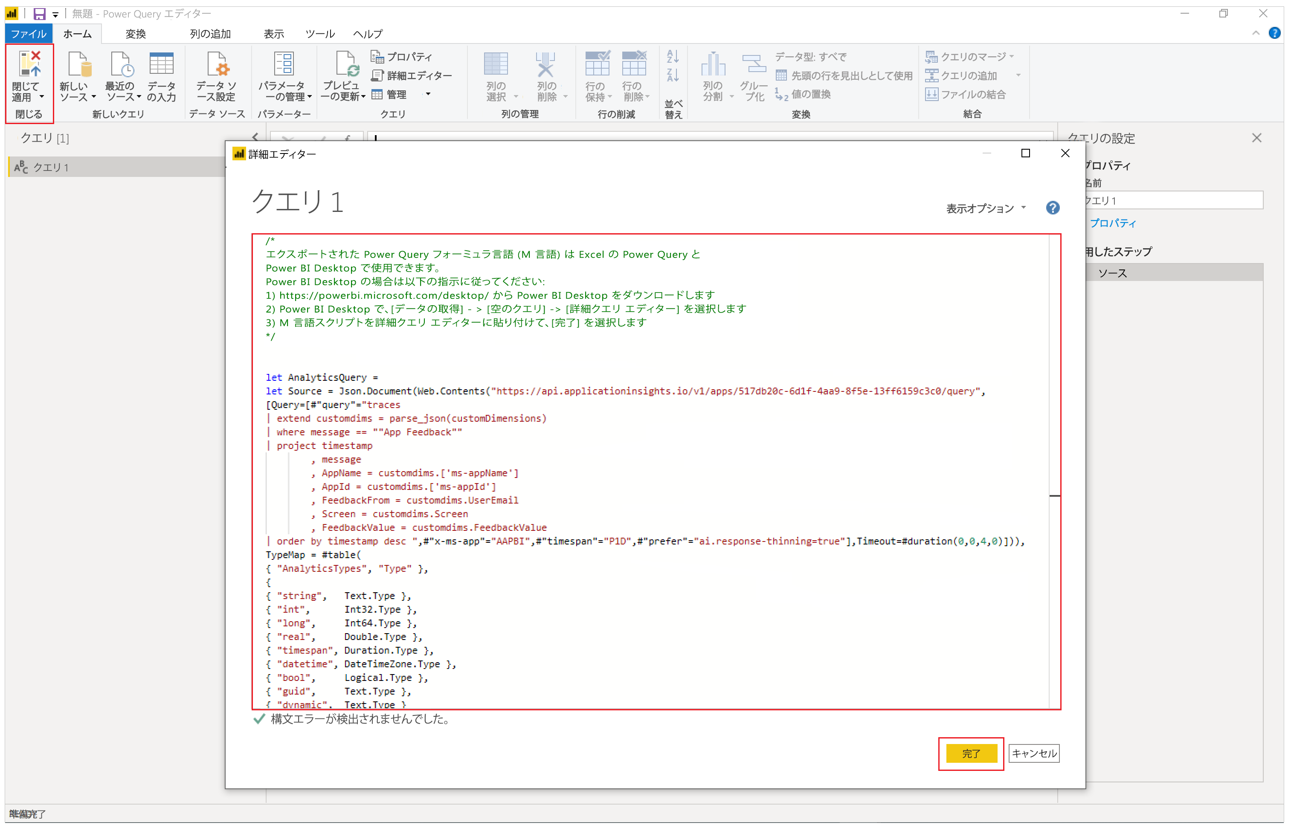Open the プロパティ link in query settings

[x=1113, y=223]
